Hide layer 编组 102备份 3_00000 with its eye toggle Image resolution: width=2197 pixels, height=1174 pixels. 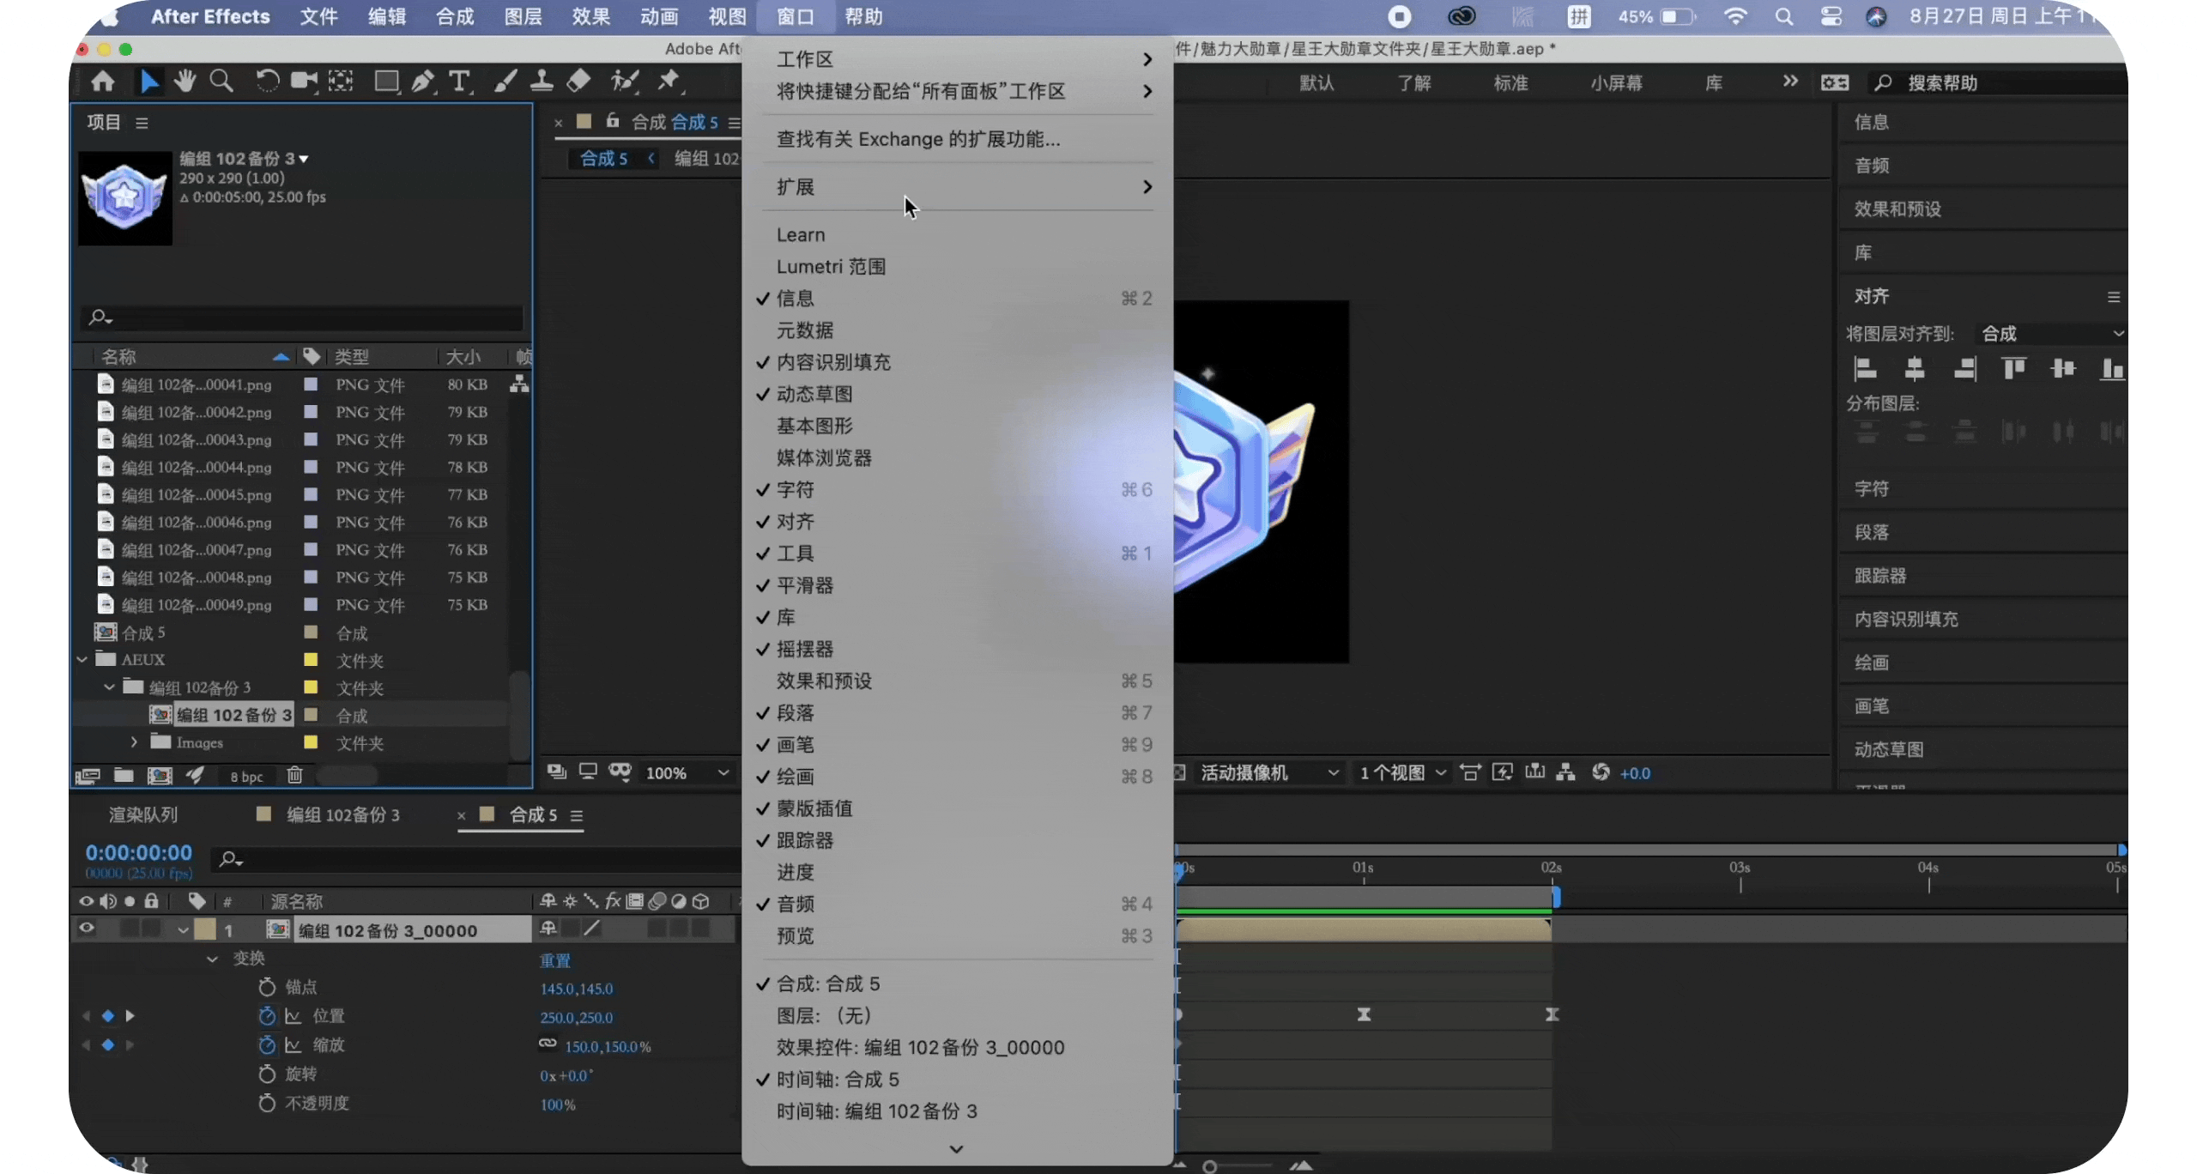coord(87,929)
